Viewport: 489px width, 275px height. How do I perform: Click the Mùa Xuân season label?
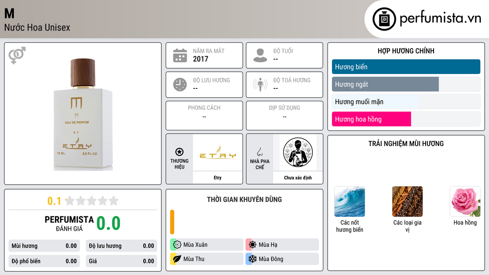point(195,245)
